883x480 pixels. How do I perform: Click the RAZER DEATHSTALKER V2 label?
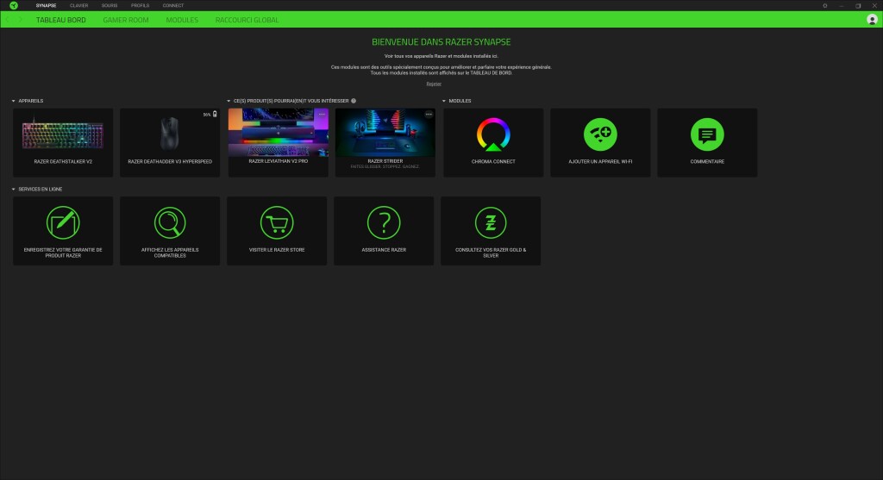63,161
